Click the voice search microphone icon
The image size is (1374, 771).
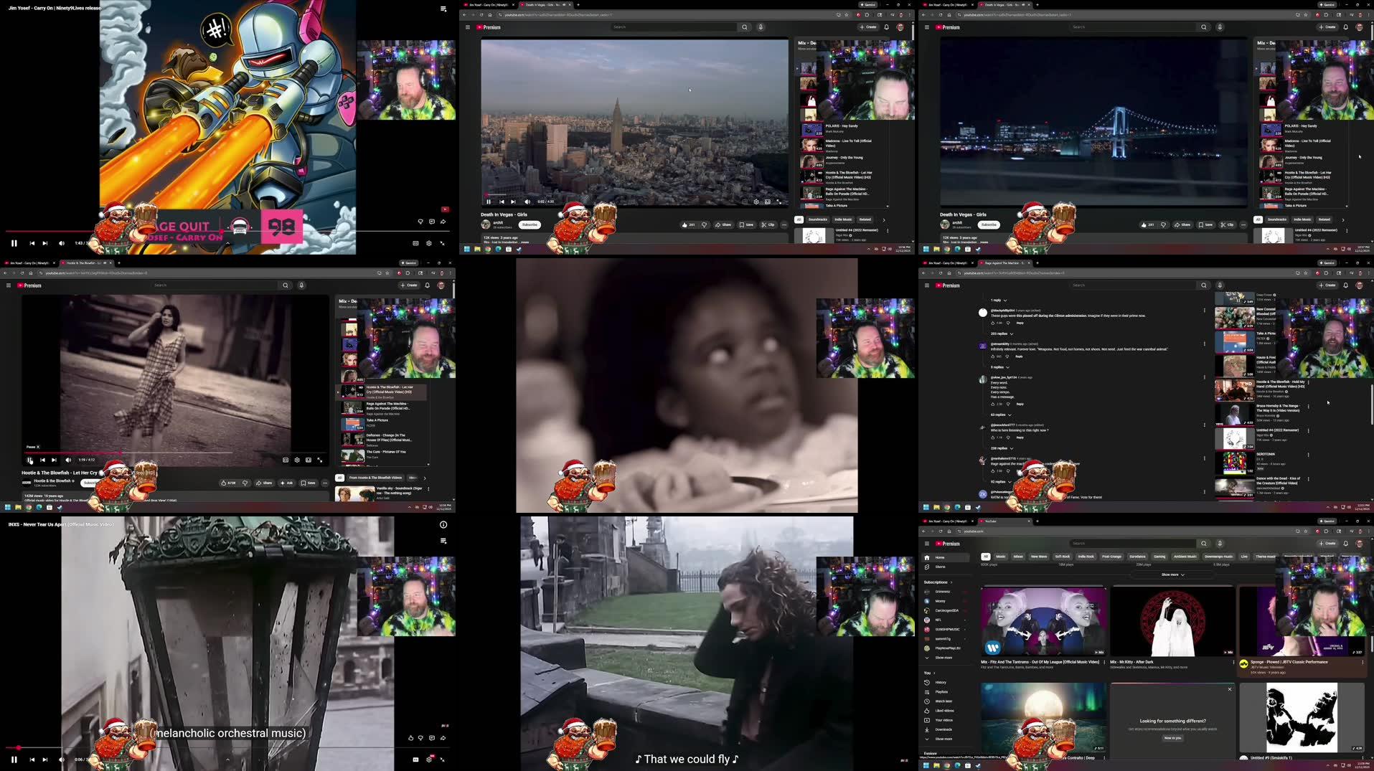click(x=761, y=27)
